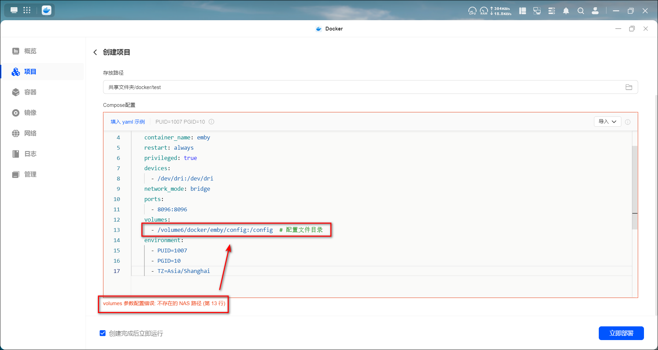Image resolution: width=658 pixels, height=350 pixels.
Task: Open 网络 from the sidebar
Action: [x=30, y=133]
